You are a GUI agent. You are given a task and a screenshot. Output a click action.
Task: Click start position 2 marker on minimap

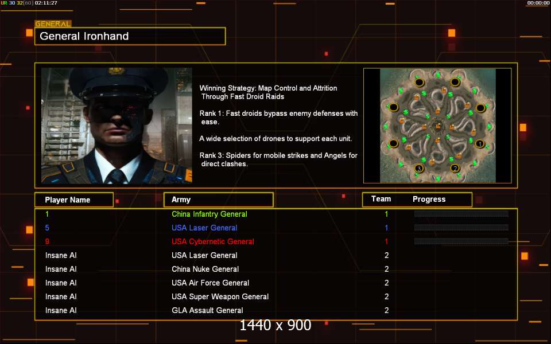pos(455,168)
